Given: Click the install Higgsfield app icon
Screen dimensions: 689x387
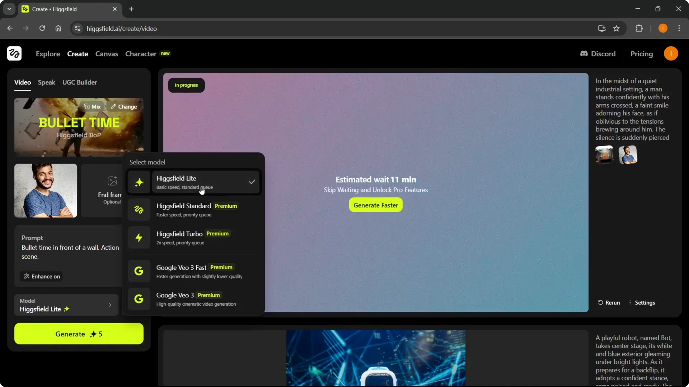Looking at the screenshot, I should tap(601, 28).
